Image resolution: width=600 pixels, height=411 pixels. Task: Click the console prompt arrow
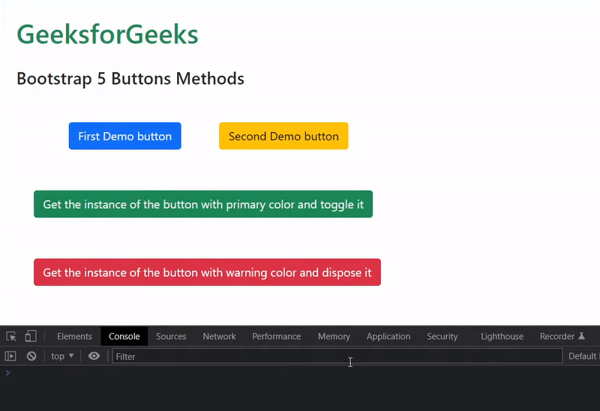coord(7,373)
